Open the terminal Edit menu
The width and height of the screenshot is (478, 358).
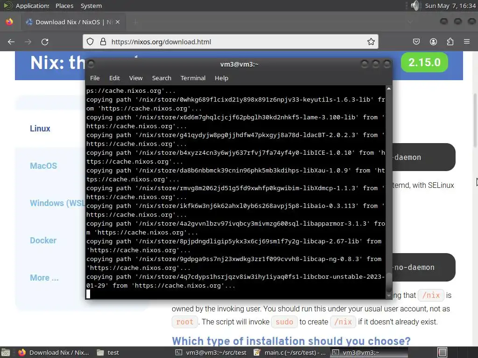tap(115, 78)
